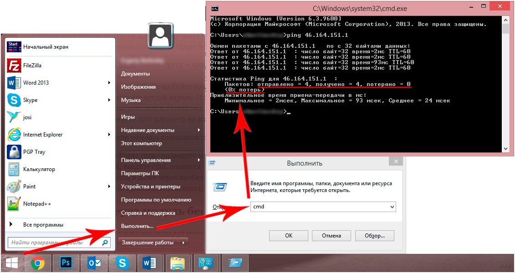Open shutdown options arrow next to Завершение работы
Viewport: 515px width, 273px height.
pos(183,243)
